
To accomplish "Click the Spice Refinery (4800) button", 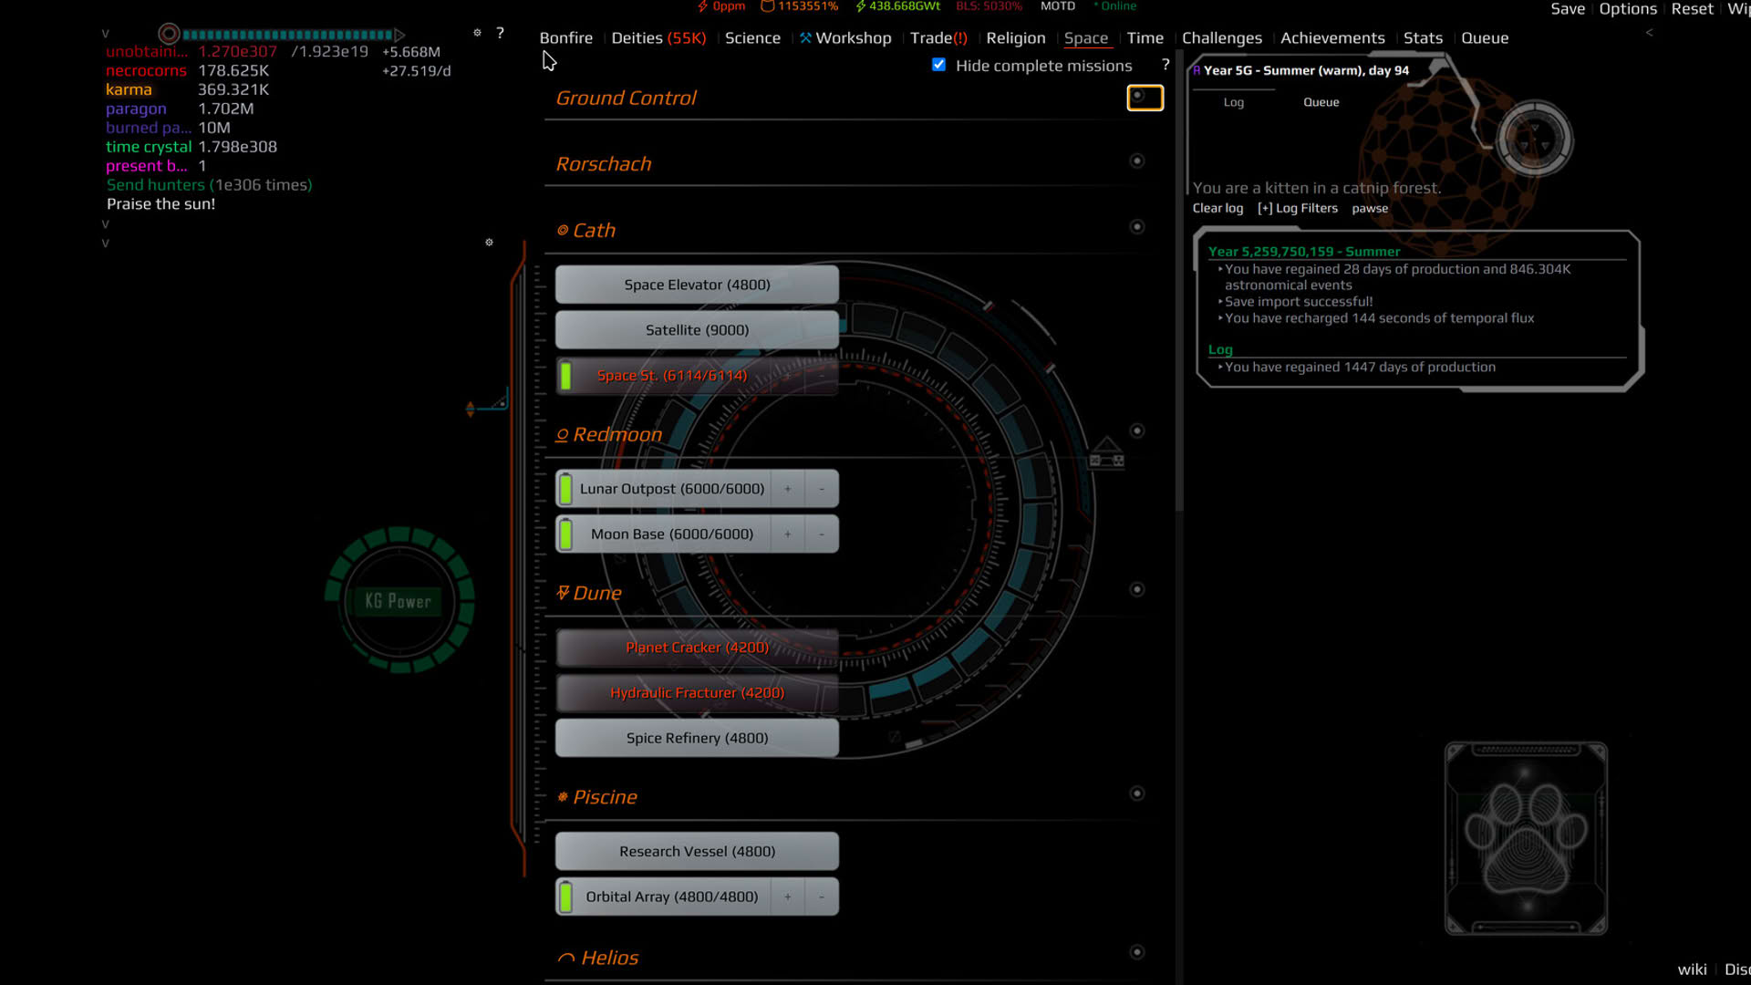I will (697, 738).
